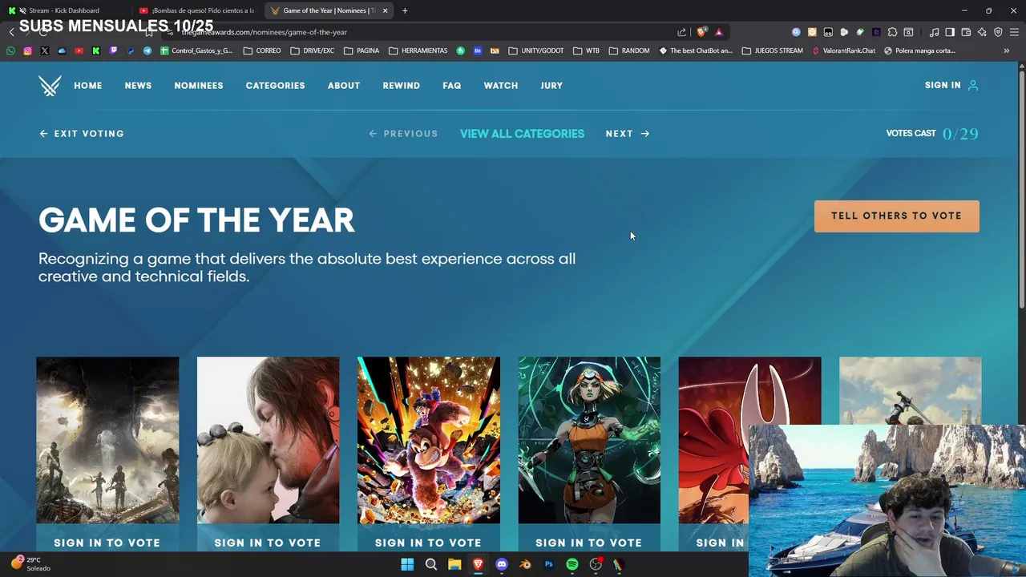Select the Death Stranding nominee thumbnail

pos(268,440)
